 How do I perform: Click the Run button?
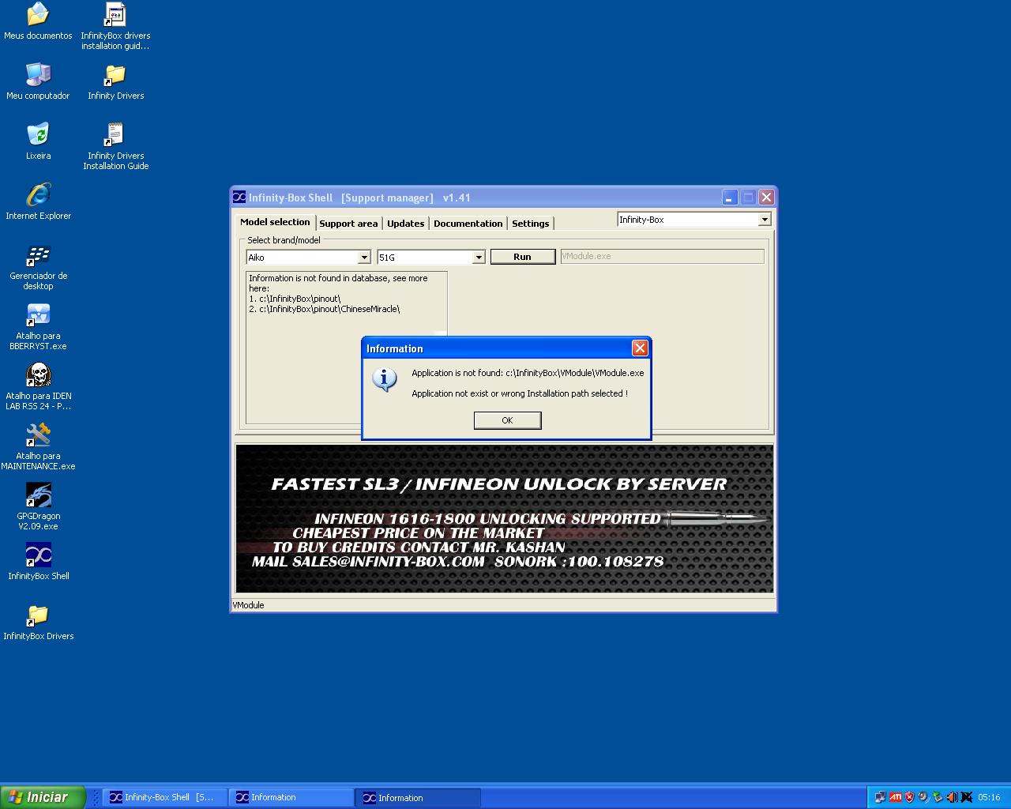522,257
